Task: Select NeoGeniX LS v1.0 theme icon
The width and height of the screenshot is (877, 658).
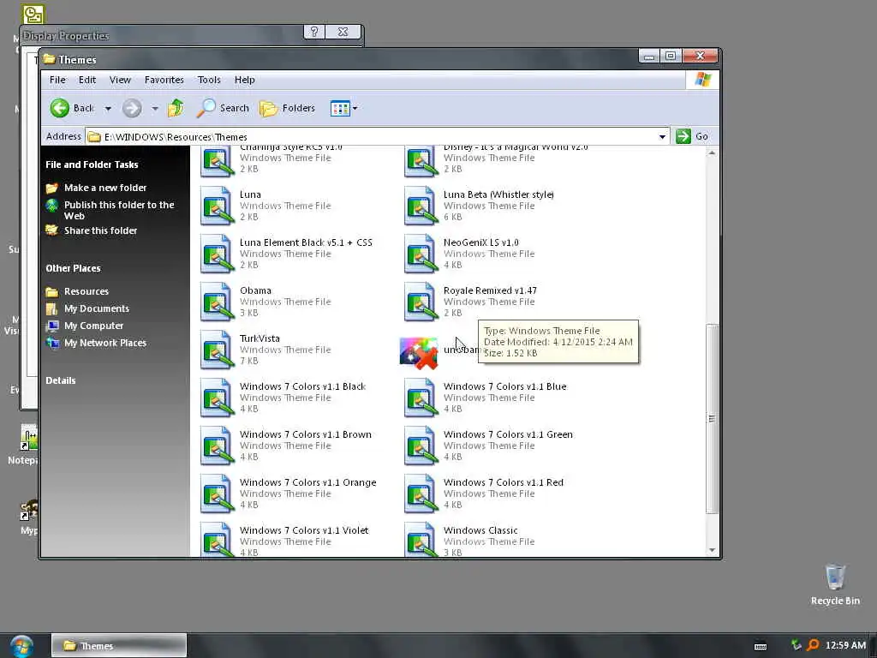Action: tap(421, 254)
